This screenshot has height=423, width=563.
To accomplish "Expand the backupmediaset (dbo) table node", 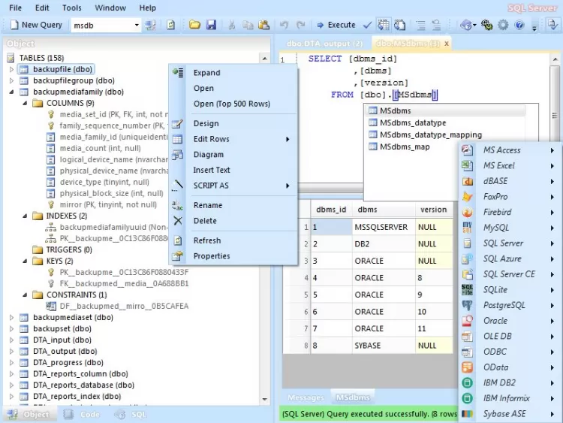I will point(11,318).
